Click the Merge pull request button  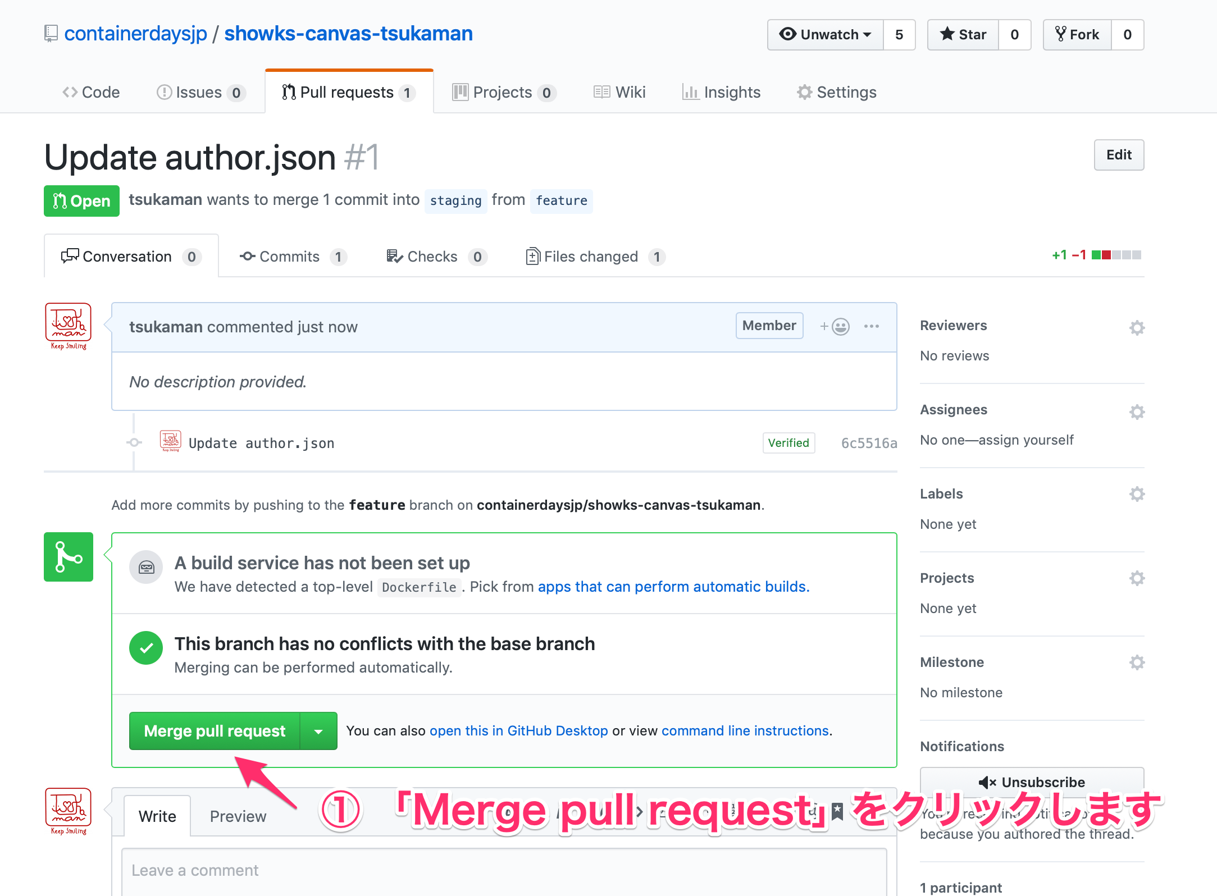215,730
